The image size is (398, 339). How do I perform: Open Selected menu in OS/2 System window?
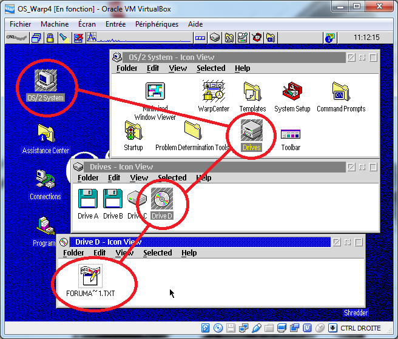pos(211,68)
